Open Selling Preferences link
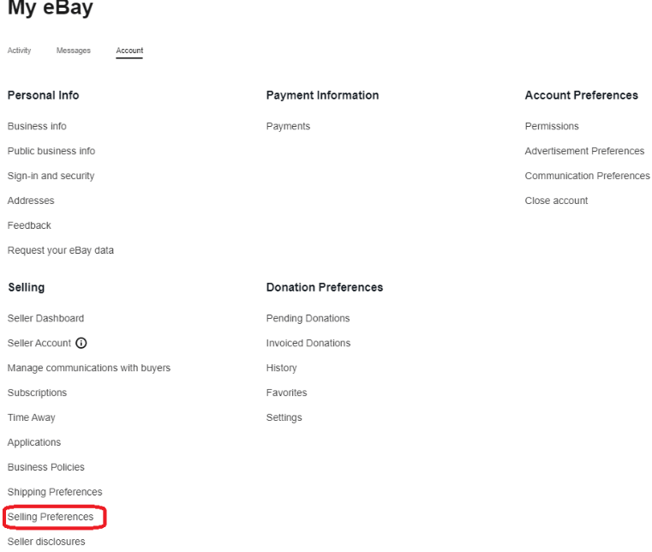 (x=51, y=517)
